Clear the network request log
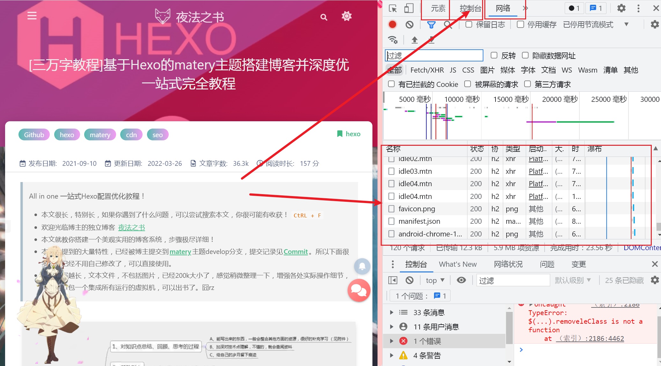Image resolution: width=661 pixels, height=366 pixels. click(410, 24)
